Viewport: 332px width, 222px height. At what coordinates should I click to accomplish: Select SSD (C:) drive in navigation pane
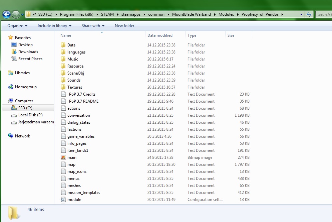pos(25,108)
